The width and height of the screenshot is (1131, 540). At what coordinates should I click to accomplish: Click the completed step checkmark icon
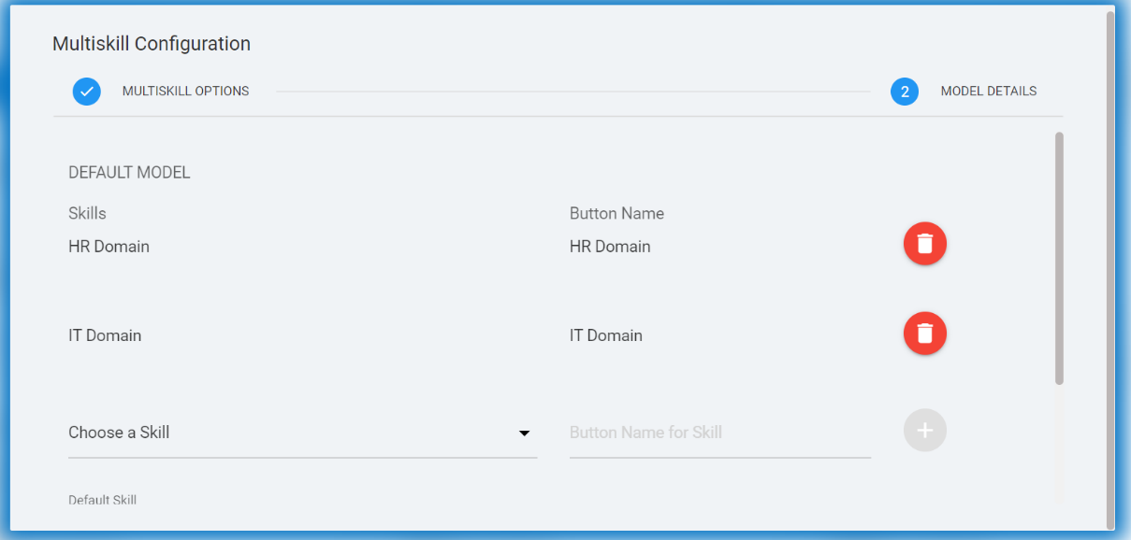click(x=87, y=92)
